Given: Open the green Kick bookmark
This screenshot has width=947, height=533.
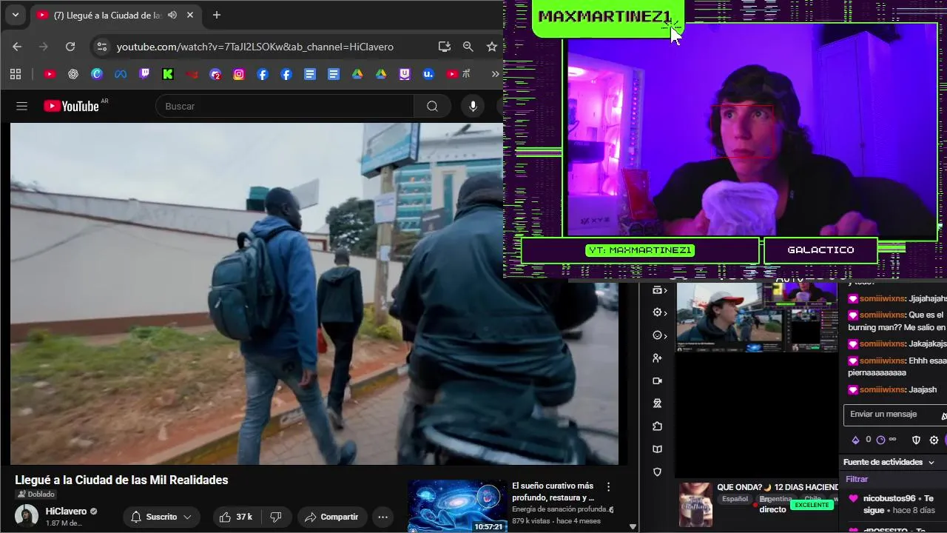Looking at the screenshot, I should click(168, 74).
